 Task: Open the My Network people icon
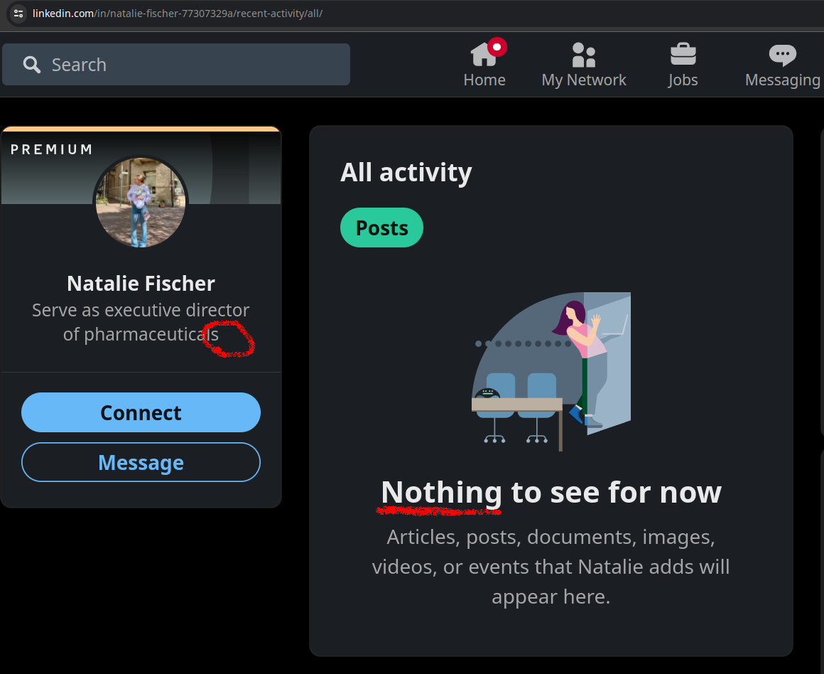(x=584, y=55)
